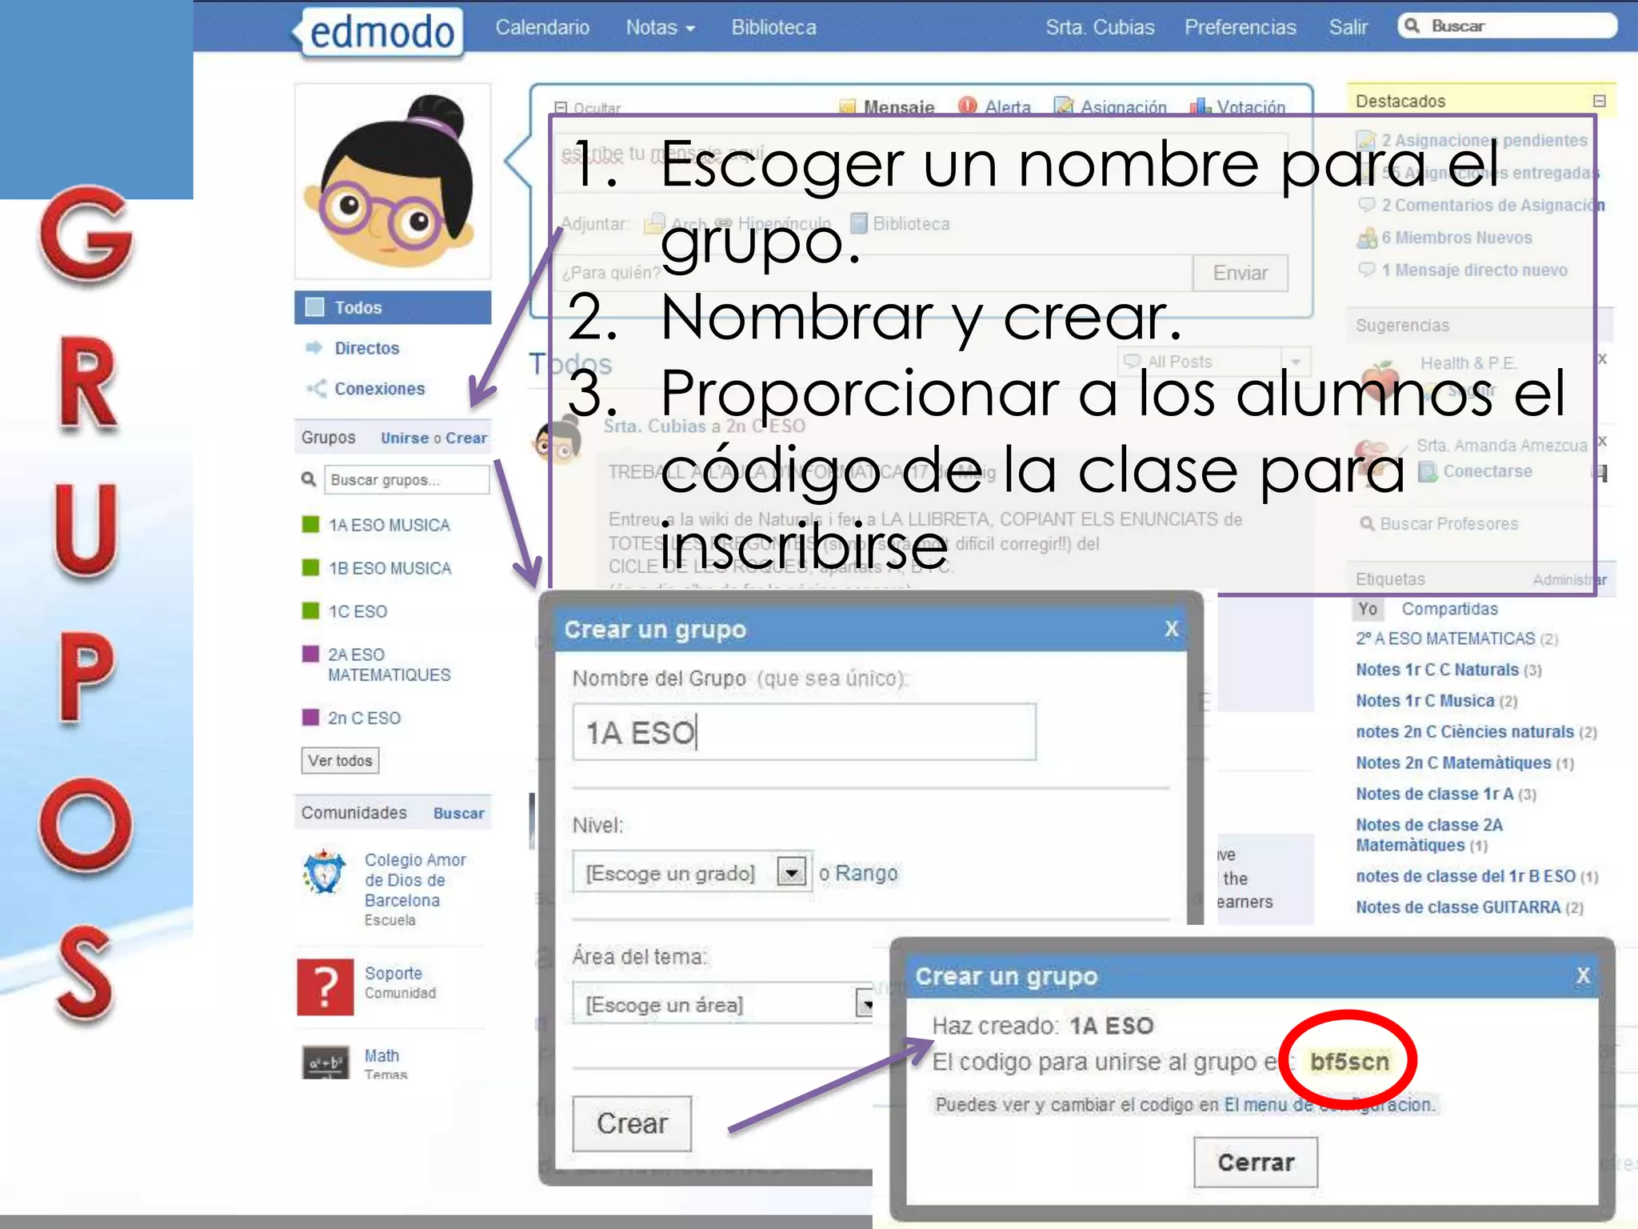Click the Enviar button

pos(1240,273)
